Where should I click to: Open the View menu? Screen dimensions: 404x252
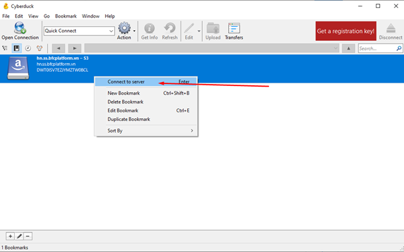34,16
